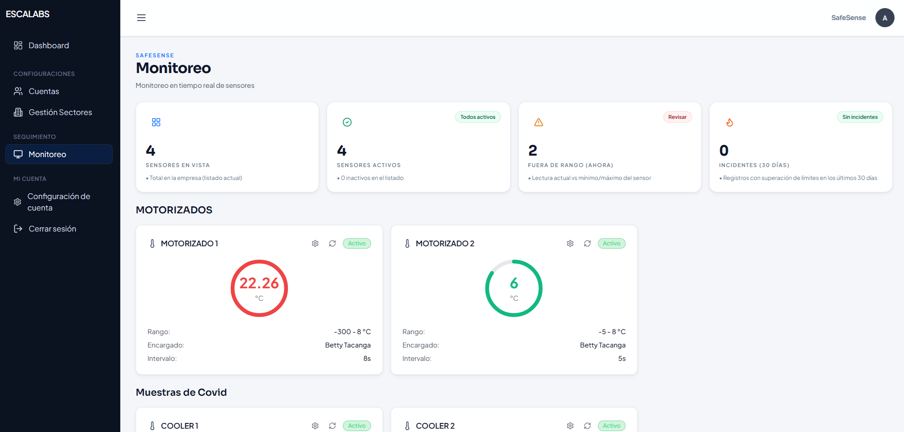The width and height of the screenshot is (904, 432).
Task: Open settings gear for MOTORIZADO 2
Action: click(570, 243)
